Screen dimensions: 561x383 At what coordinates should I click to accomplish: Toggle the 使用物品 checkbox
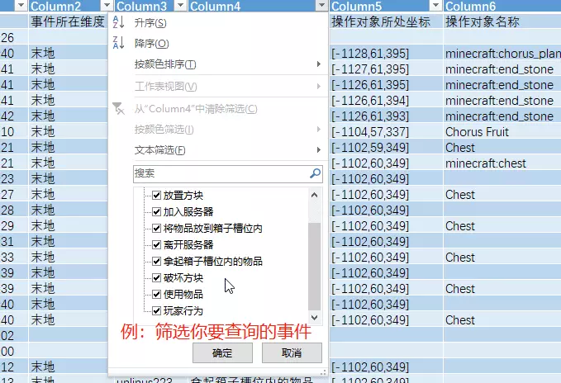point(156,294)
